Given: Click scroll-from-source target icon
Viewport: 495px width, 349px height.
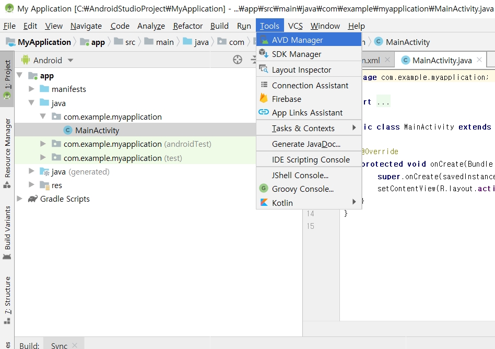Looking at the screenshot, I should pyautogui.click(x=238, y=60).
